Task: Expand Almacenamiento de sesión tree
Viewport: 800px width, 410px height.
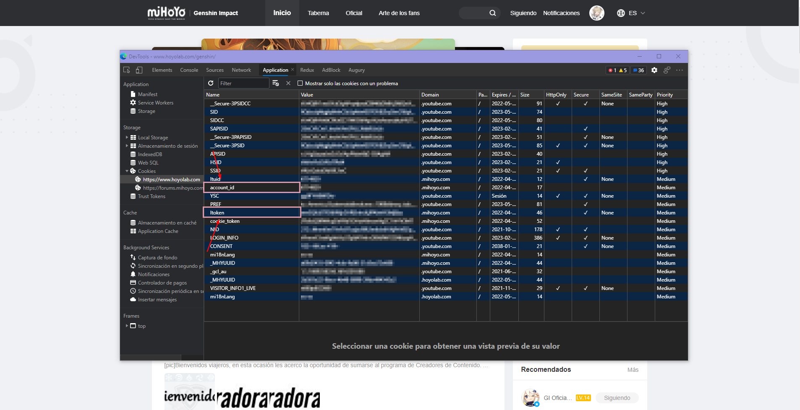Action: (127, 146)
